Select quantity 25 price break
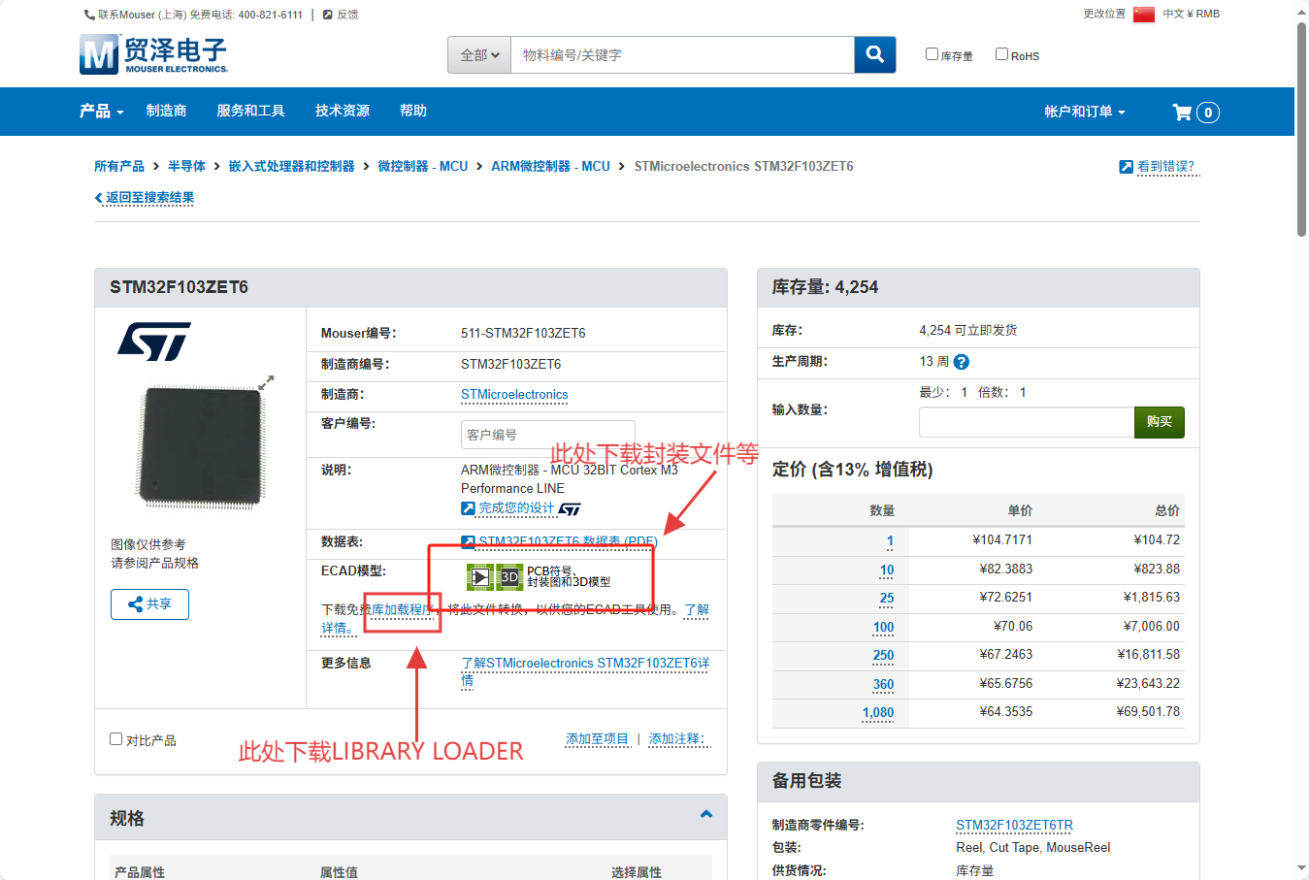Screen dimensions: 1309x880 point(887,599)
